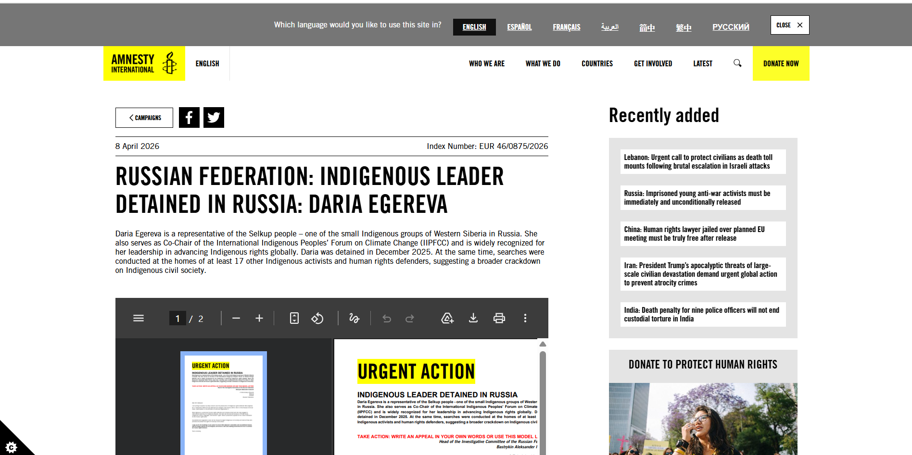Click the fit to page icon
Viewport: 912px width, 455px height.
[294, 318]
